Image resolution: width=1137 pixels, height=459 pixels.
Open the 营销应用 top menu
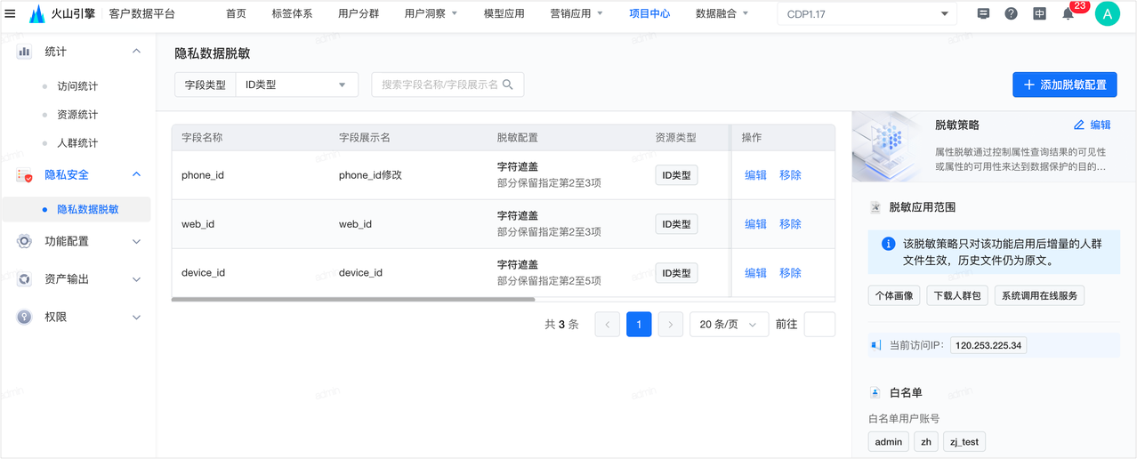coord(576,13)
